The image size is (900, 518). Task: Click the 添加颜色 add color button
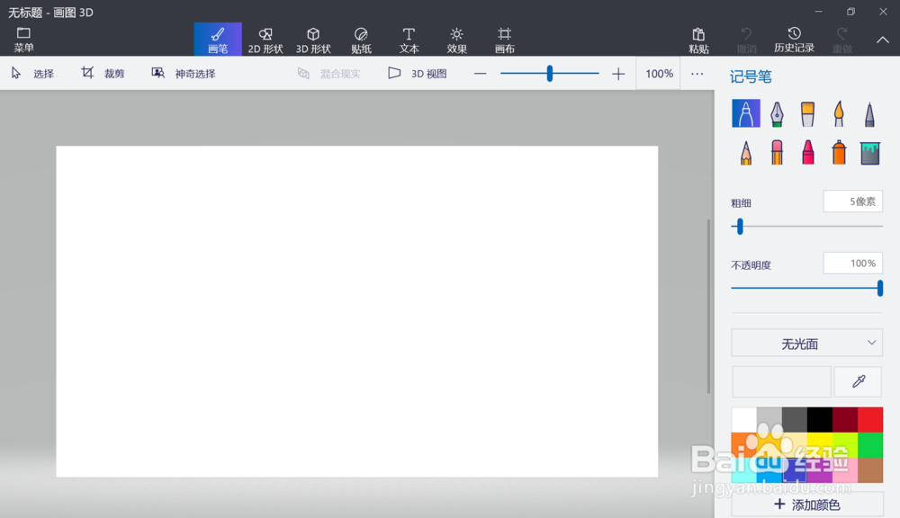(x=806, y=505)
